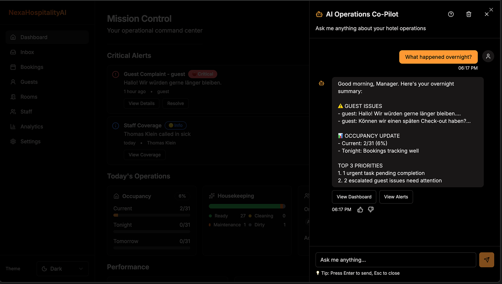Click the "What happened overnight?" message bubble

(438, 57)
